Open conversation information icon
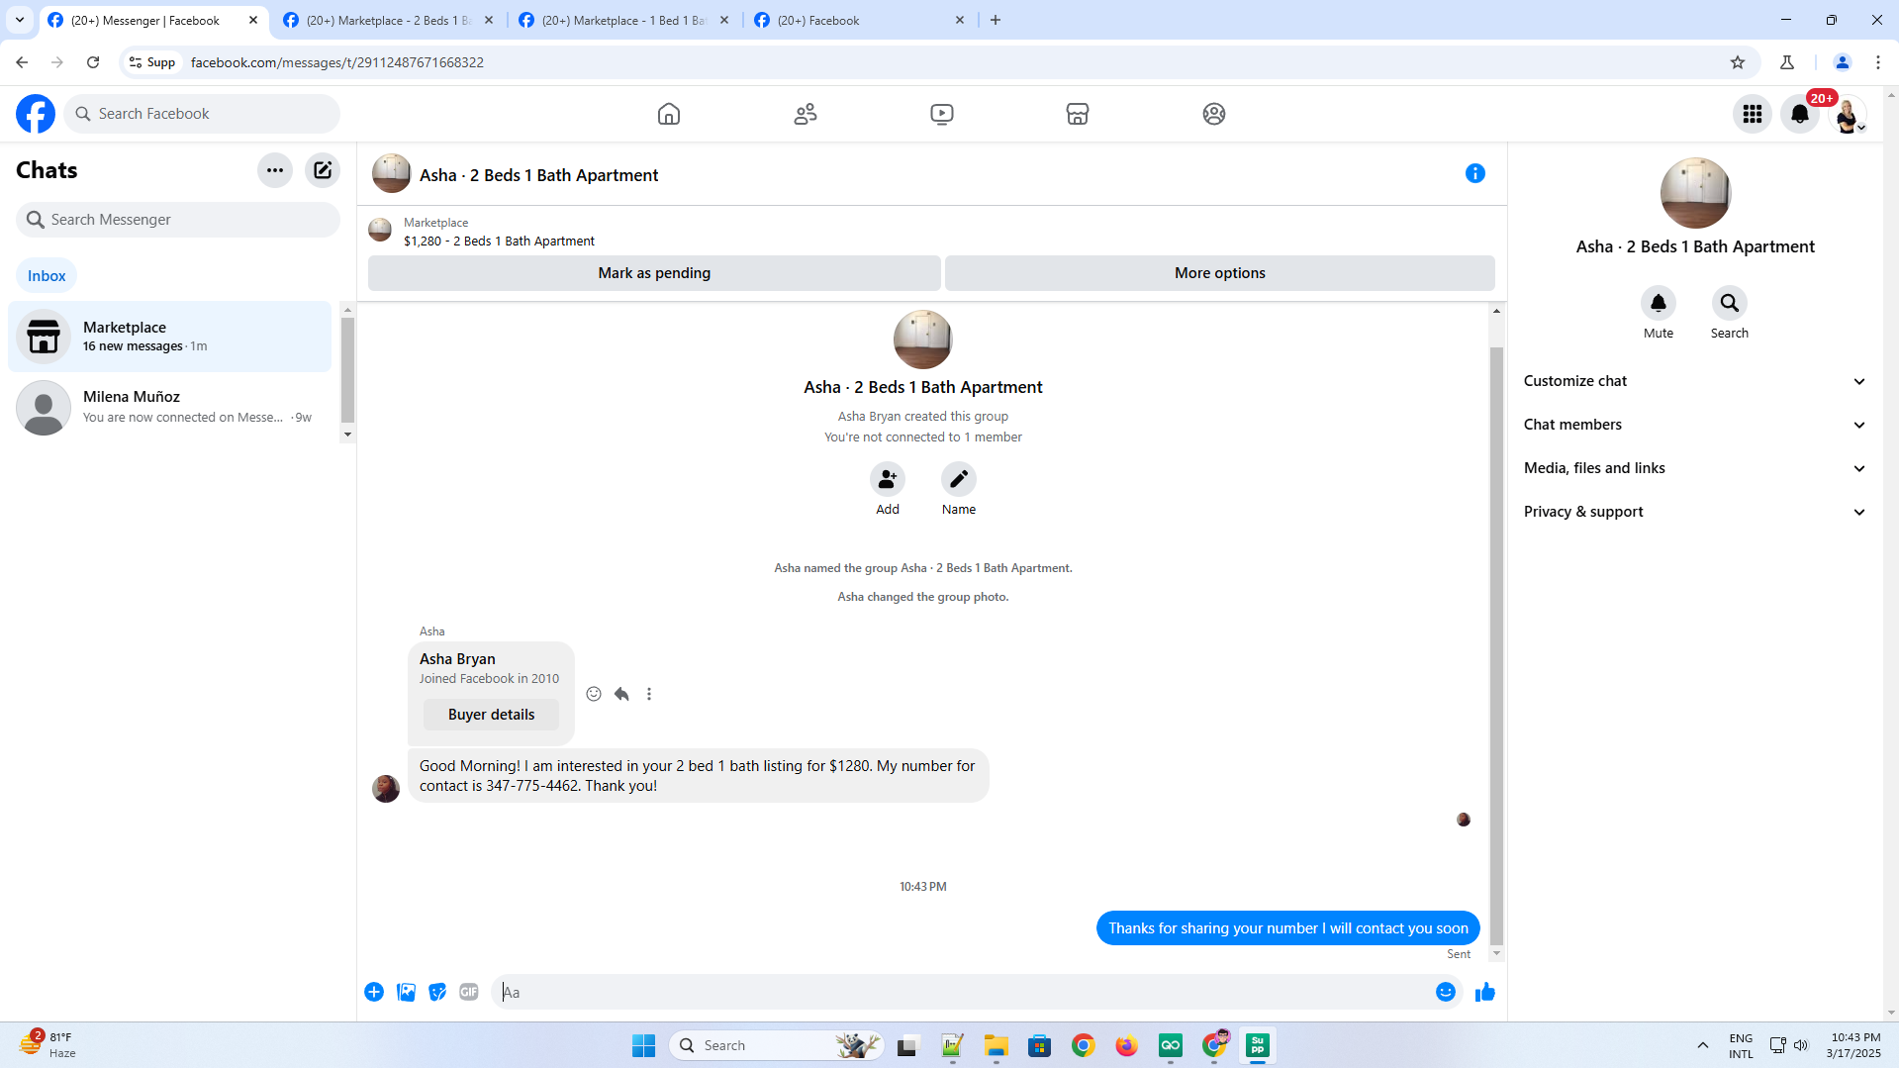The image size is (1899, 1068). pos(1475,173)
